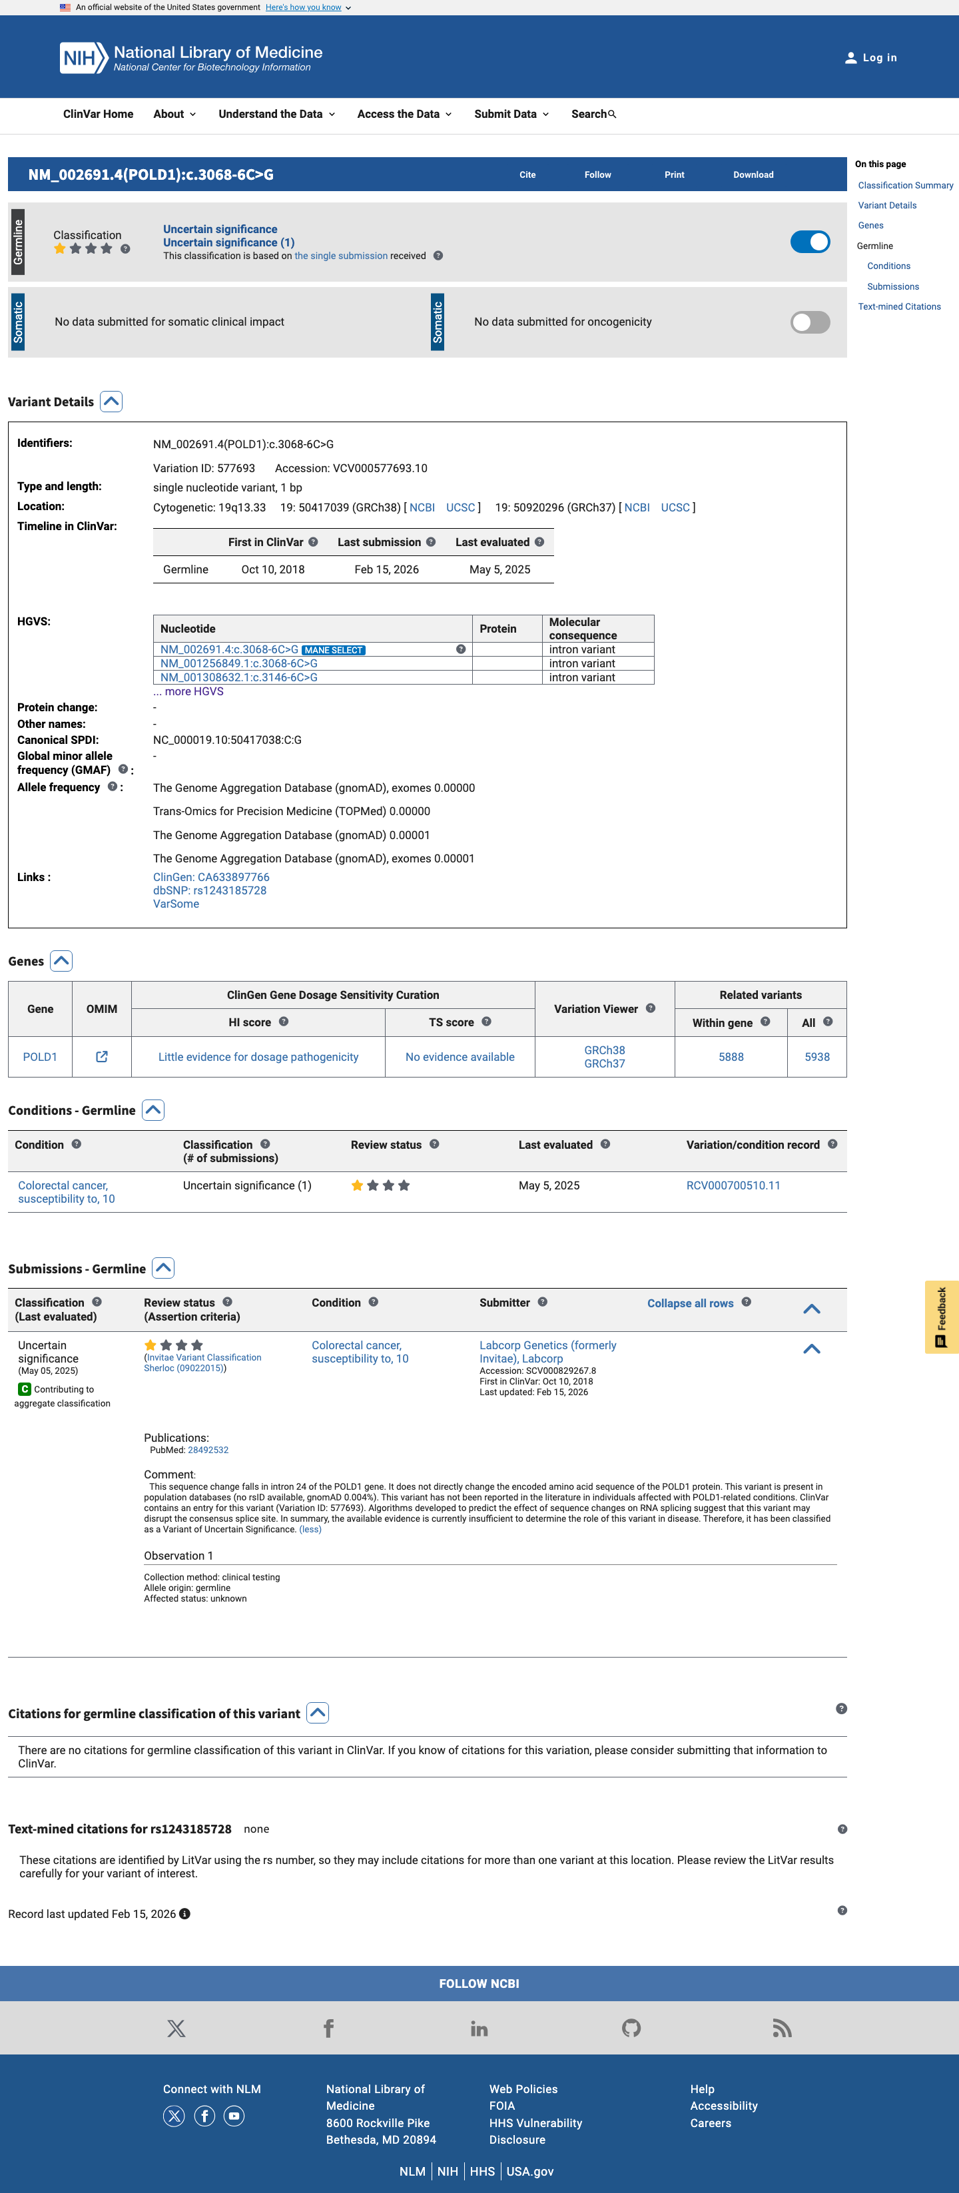Open 'the single submission' link
This screenshot has width=959, height=2193.
pyautogui.click(x=341, y=256)
